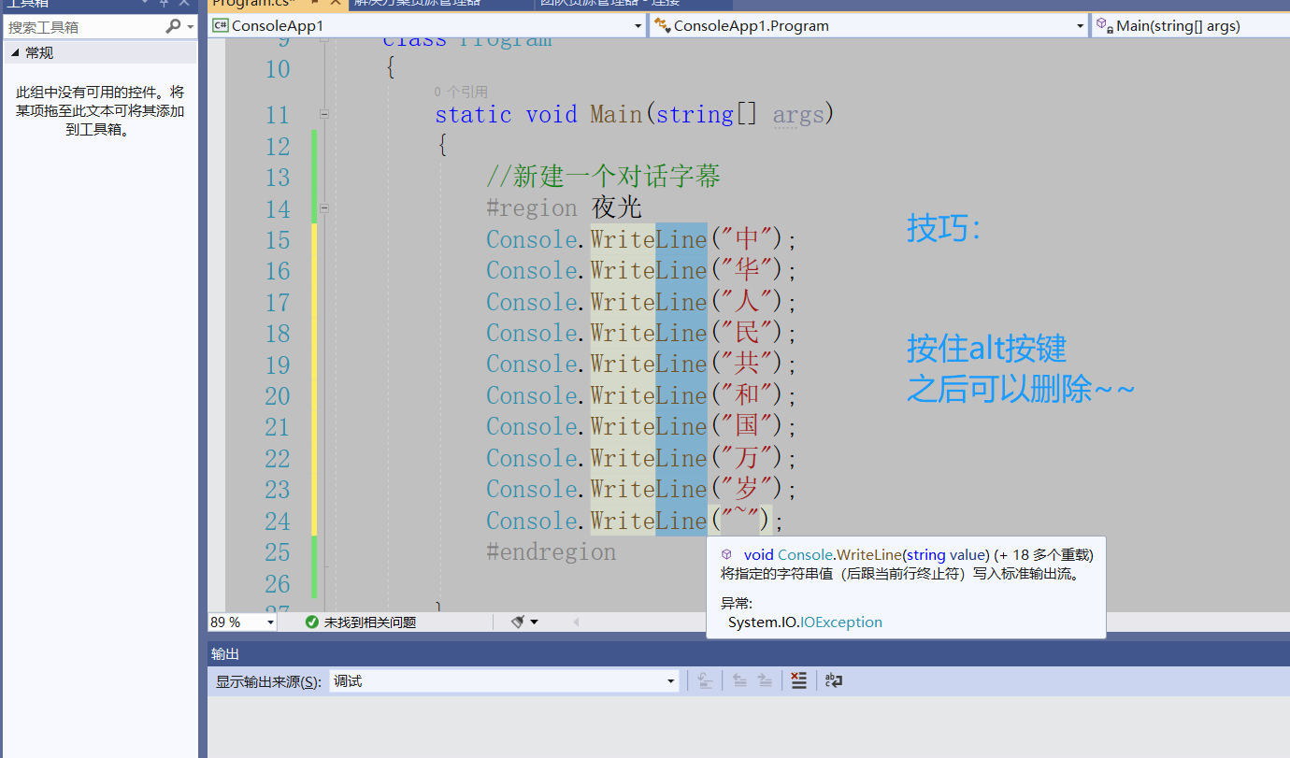Click the #endregion directive on line 25
This screenshot has width=1290, height=758.
pos(551,552)
